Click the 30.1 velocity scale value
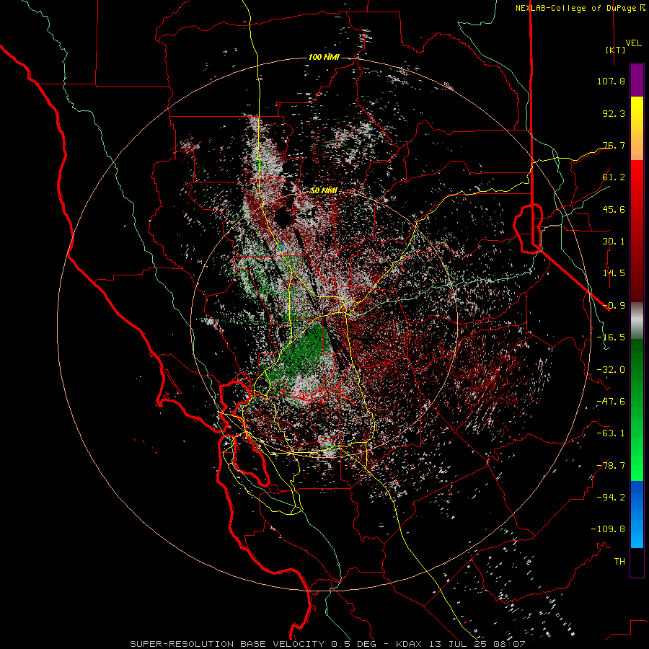649x649 pixels. point(614,242)
